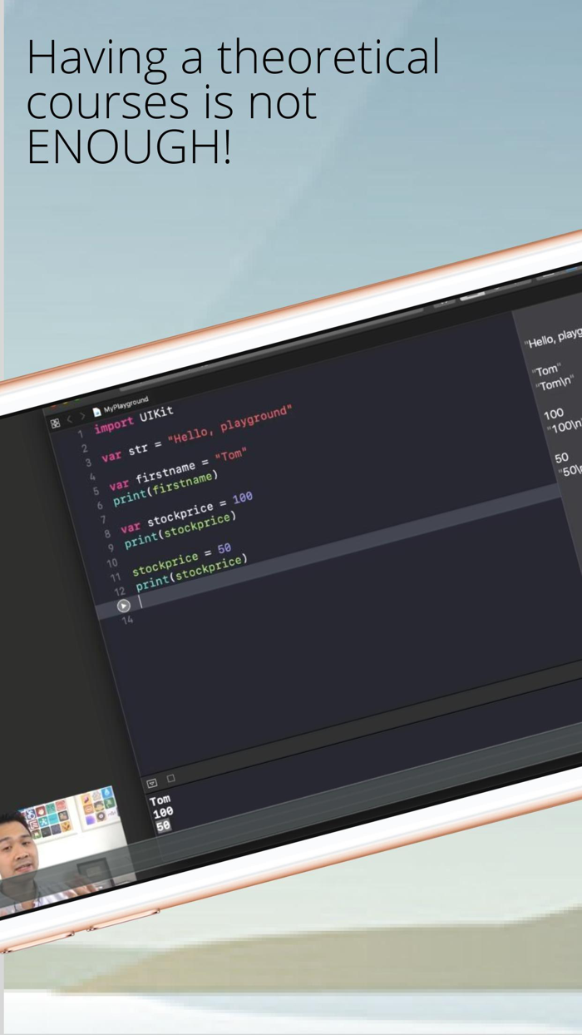The height and width of the screenshot is (1035, 582).
Task: Select the MyPlayground title in the path bar
Action: click(126, 405)
